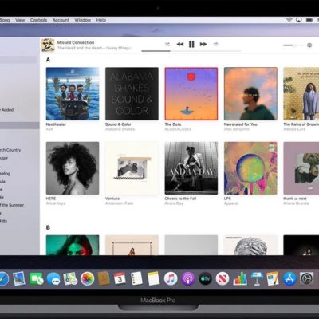Toggle repeat in the playback controls
Image resolution: width=319 pixels, height=319 pixels.
pyautogui.click(x=215, y=44)
